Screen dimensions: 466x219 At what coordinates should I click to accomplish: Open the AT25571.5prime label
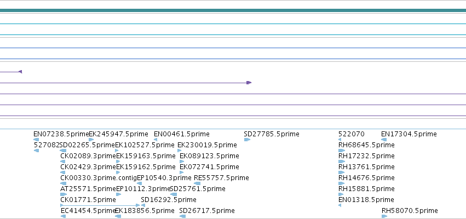click(88, 189)
